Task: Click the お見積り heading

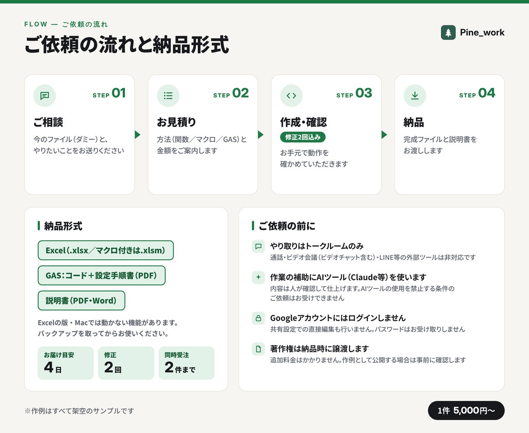Action: (x=176, y=123)
